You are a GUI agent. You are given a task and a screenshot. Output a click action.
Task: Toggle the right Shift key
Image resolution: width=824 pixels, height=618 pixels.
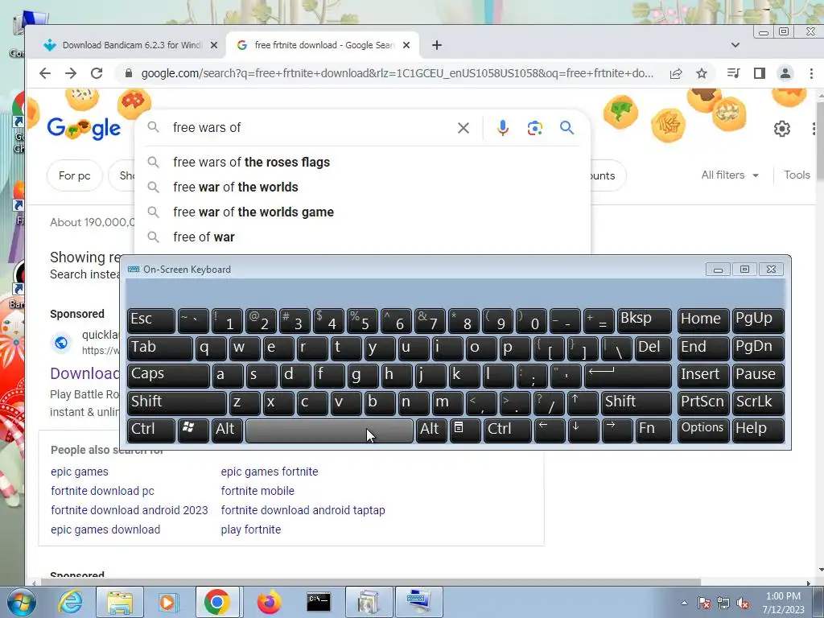[x=637, y=402]
